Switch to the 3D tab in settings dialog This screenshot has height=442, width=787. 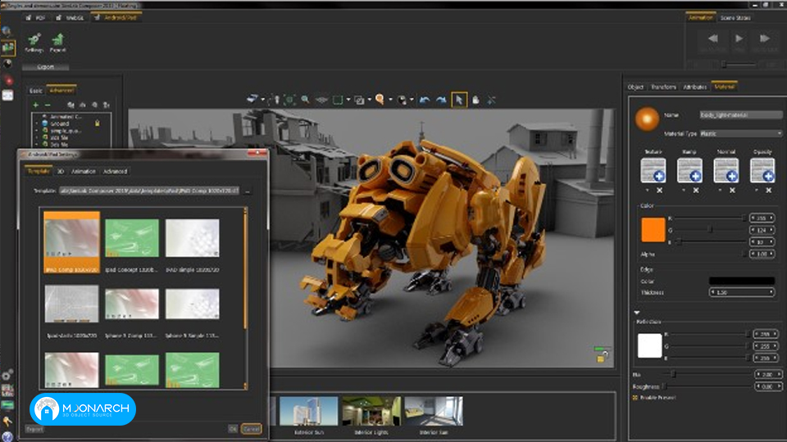pyautogui.click(x=61, y=171)
